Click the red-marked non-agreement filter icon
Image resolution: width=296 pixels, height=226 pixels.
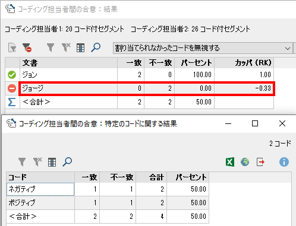pyautogui.click(x=27, y=48)
